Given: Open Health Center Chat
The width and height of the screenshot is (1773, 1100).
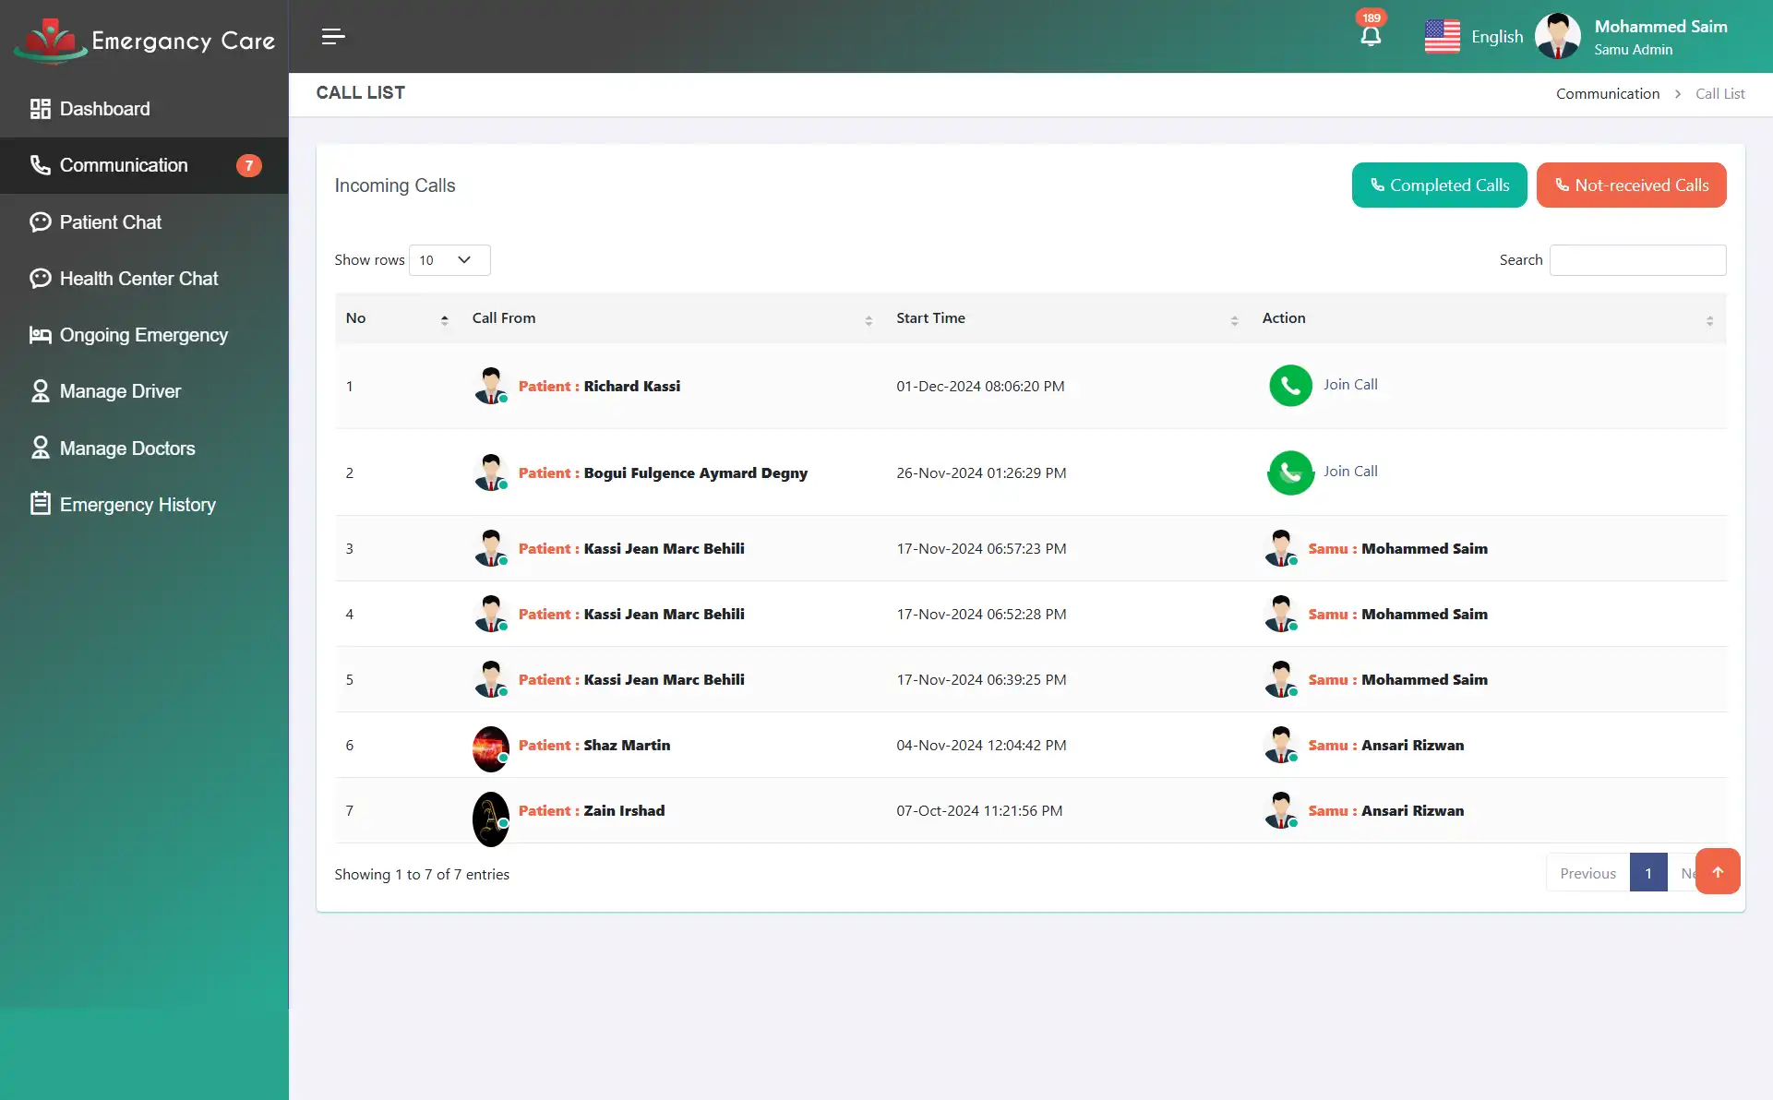Looking at the screenshot, I should click(x=138, y=278).
